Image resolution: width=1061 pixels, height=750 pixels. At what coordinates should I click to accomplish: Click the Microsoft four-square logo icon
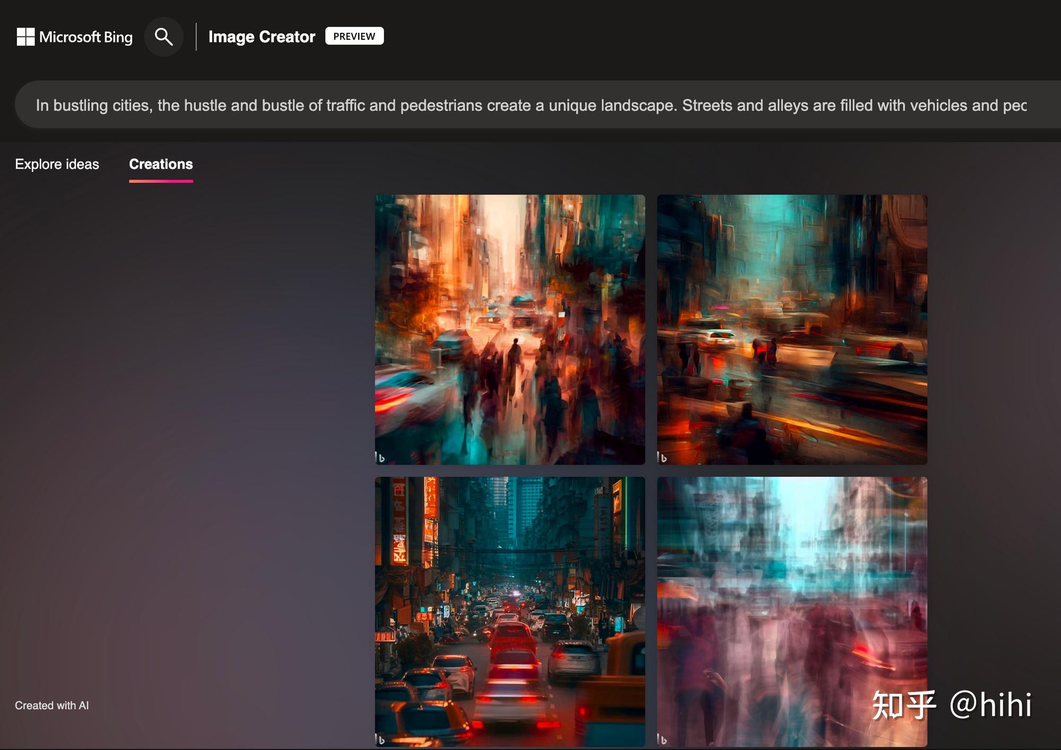[x=25, y=37]
